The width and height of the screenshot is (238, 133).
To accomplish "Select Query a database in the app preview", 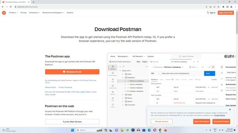I will pos(136,85).
